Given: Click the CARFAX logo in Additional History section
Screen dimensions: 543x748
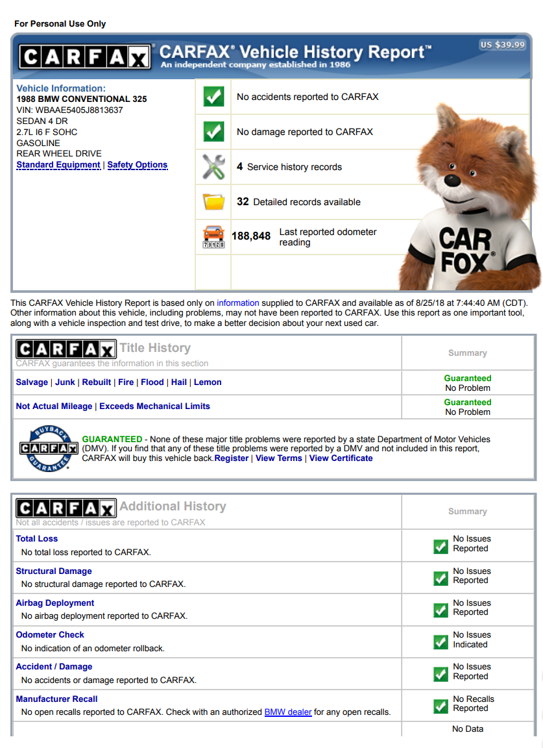Looking at the screenshot, I should tap(66, 508).
